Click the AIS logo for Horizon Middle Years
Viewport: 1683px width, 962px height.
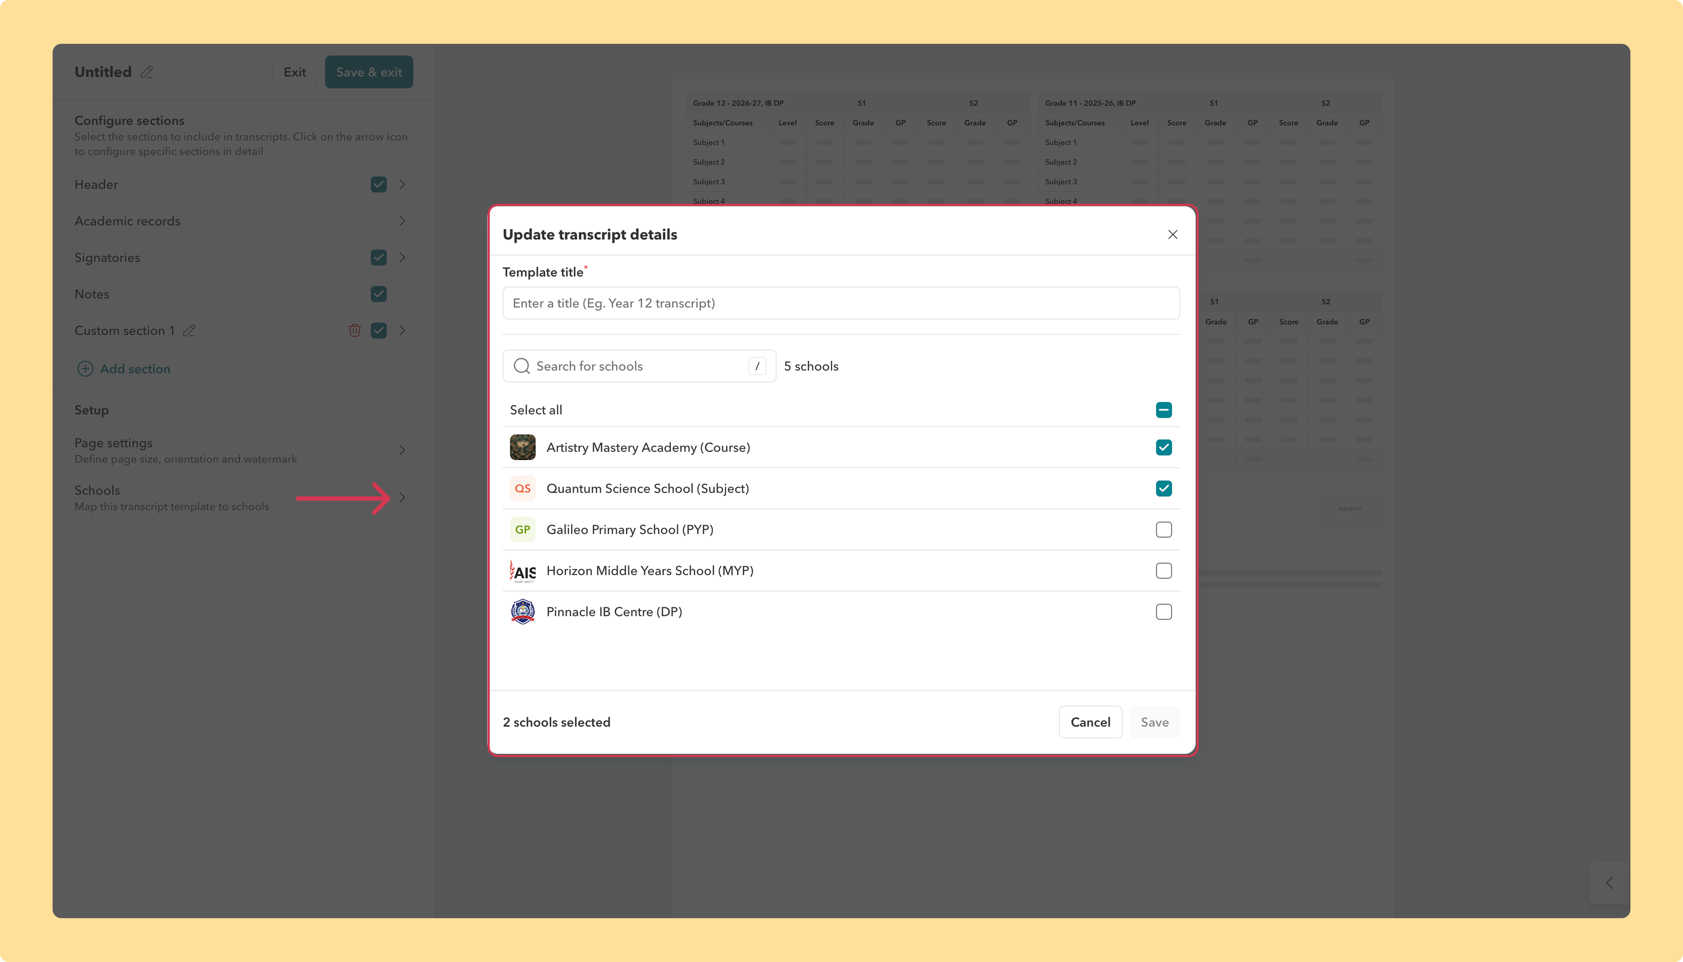[522, 571]
